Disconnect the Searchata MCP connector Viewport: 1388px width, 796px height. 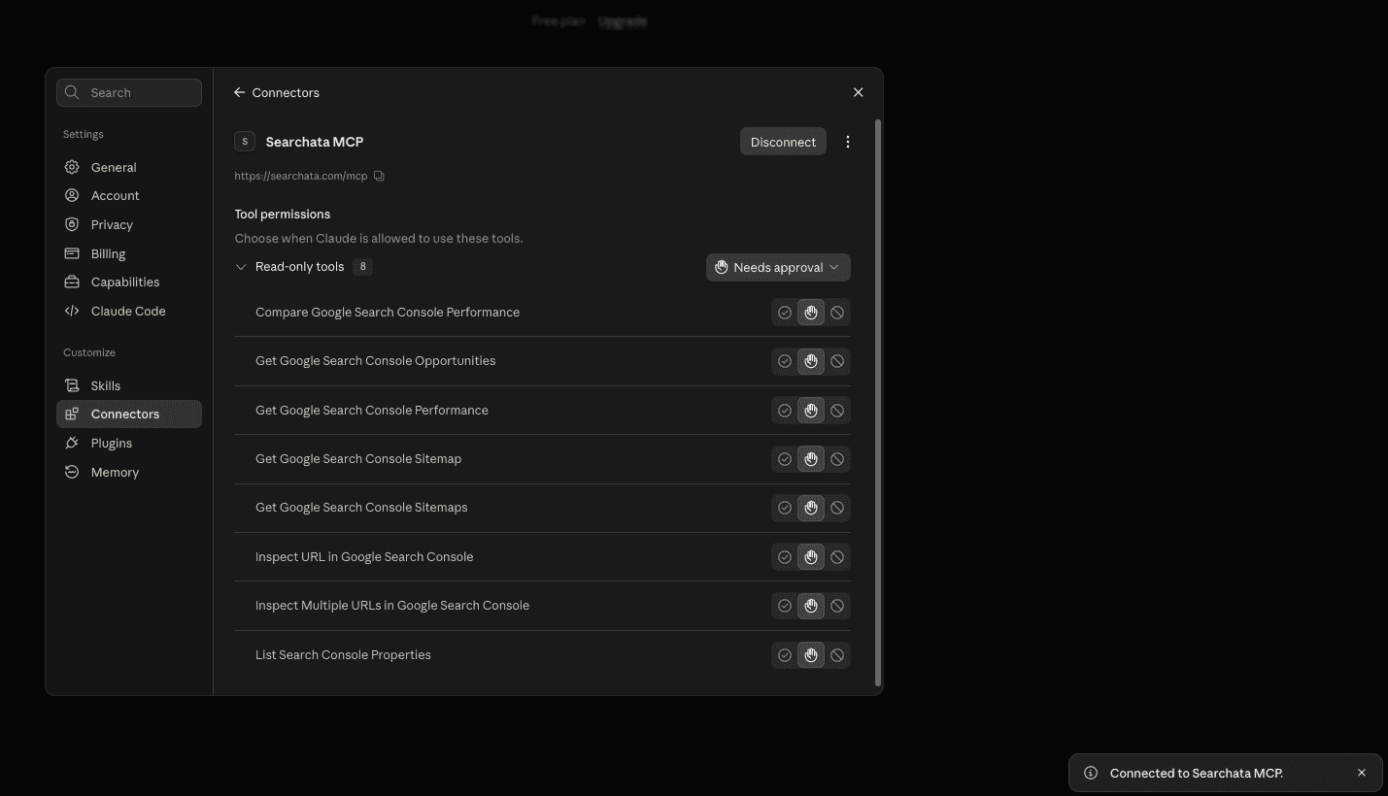click(783, 142)
